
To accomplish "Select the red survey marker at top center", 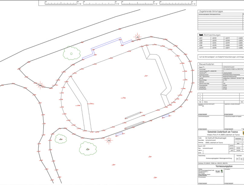I will 138,38.
